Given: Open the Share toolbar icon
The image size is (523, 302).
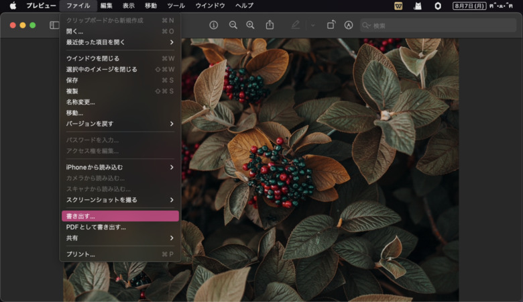Looking at the screenshot, I should click(x=270, y=25).
